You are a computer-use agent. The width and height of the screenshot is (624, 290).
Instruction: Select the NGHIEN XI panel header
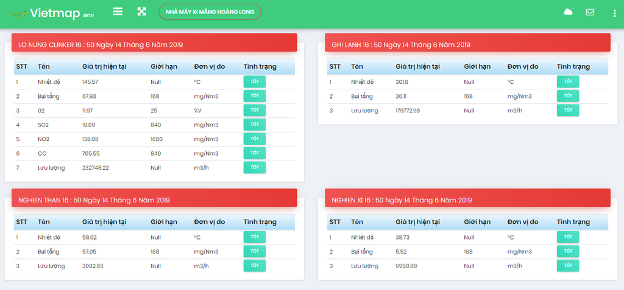pyautogui.click(x=467, y=198)
